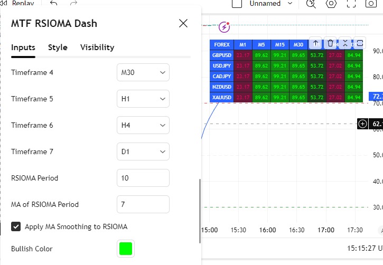Expand the Timeframe 6 H4 dropdown
The height and width of the screenshot is (265, 383).
click(x=143, y=125)
